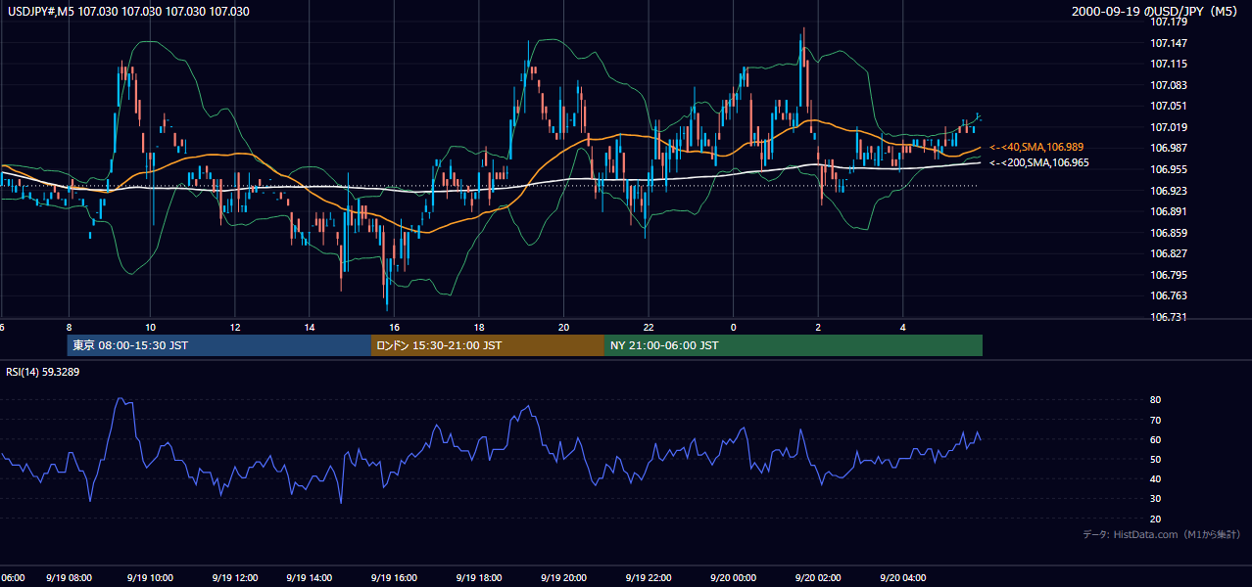The height and width of the screenshot is (587, 1252).
Task: Click the 9/20 02:00 bottom time label
Action: [x=818, y=578]
